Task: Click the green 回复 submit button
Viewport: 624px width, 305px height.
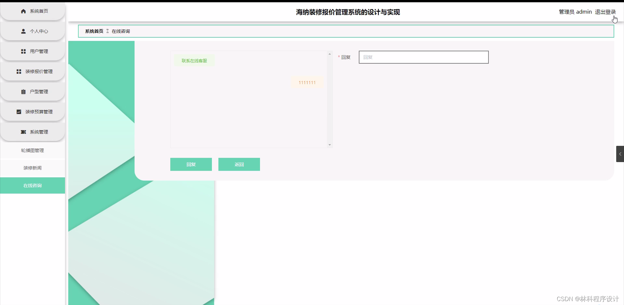Action: click(191, 164)
